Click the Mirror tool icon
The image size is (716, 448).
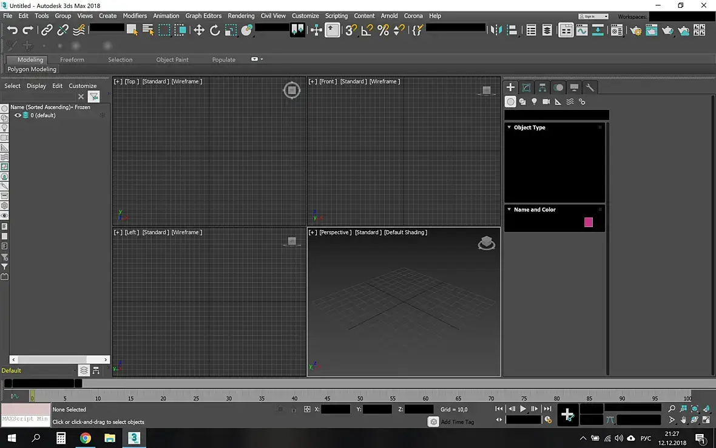(496, 30)
